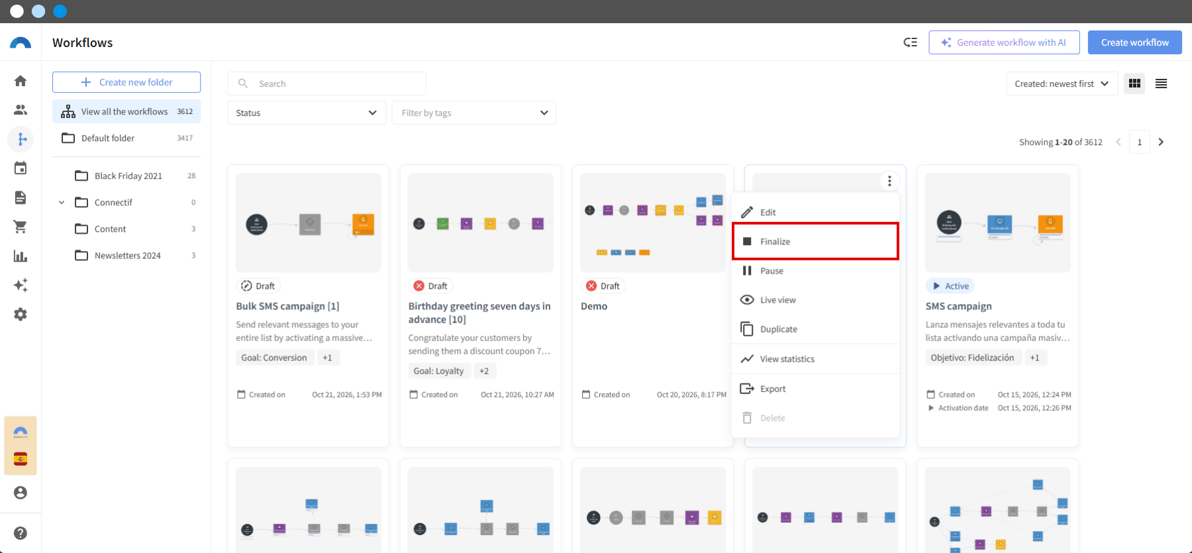Click the Create new folder button
1192x553 pixels.
(126, 82)
